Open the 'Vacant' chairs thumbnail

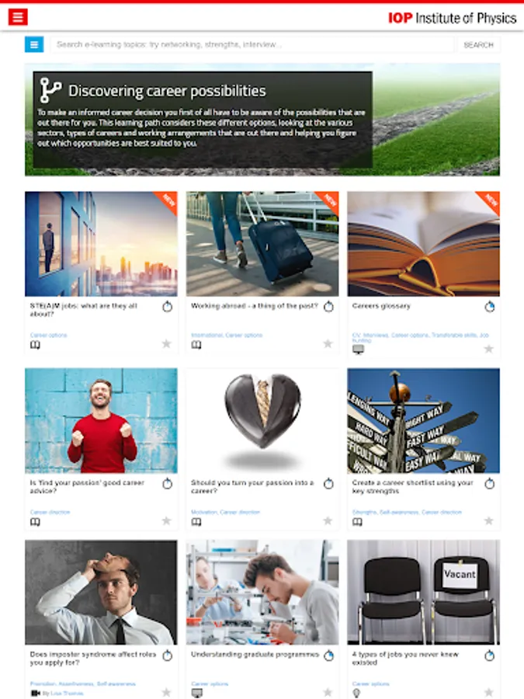pos(423,592)
